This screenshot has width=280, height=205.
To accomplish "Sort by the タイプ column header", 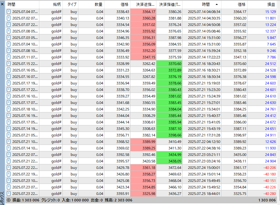I will coord(70,4).
